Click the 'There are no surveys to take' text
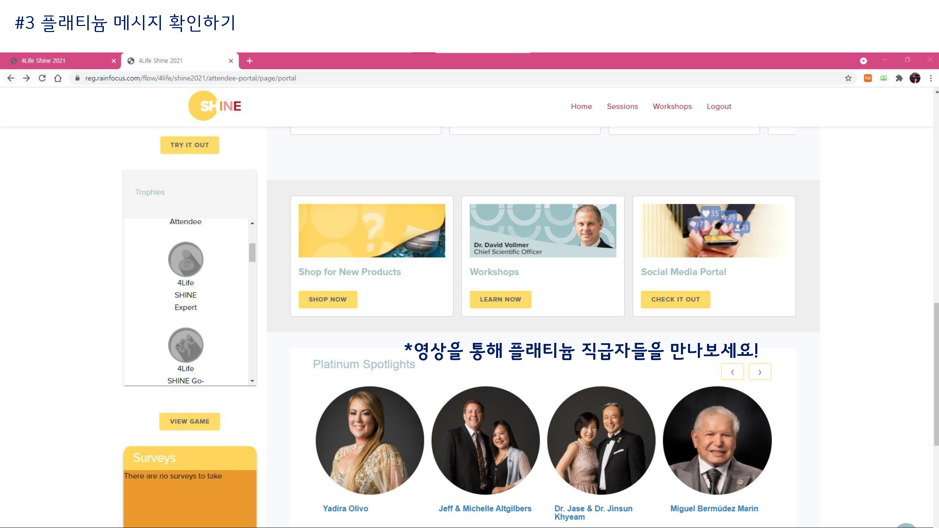Image resolution: width=939 pixels, height=528 pixels. point(173,476)
